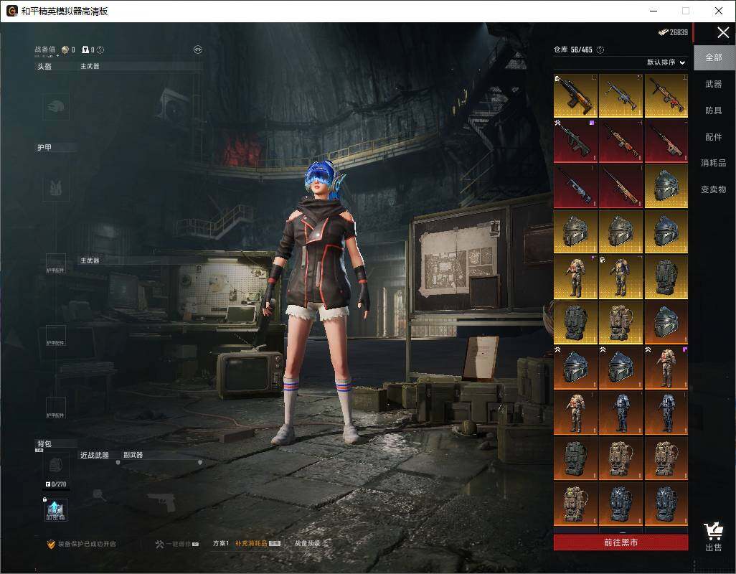Click the currency balance 26839 icon
The image size is (736, 574).
point(663,32)
